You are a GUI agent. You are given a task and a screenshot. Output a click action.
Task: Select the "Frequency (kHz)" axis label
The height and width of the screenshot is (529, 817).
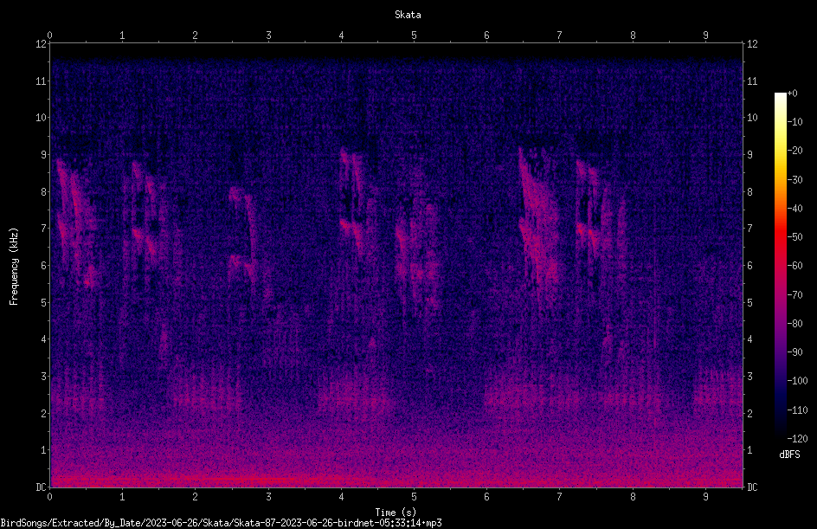(14, 267)
